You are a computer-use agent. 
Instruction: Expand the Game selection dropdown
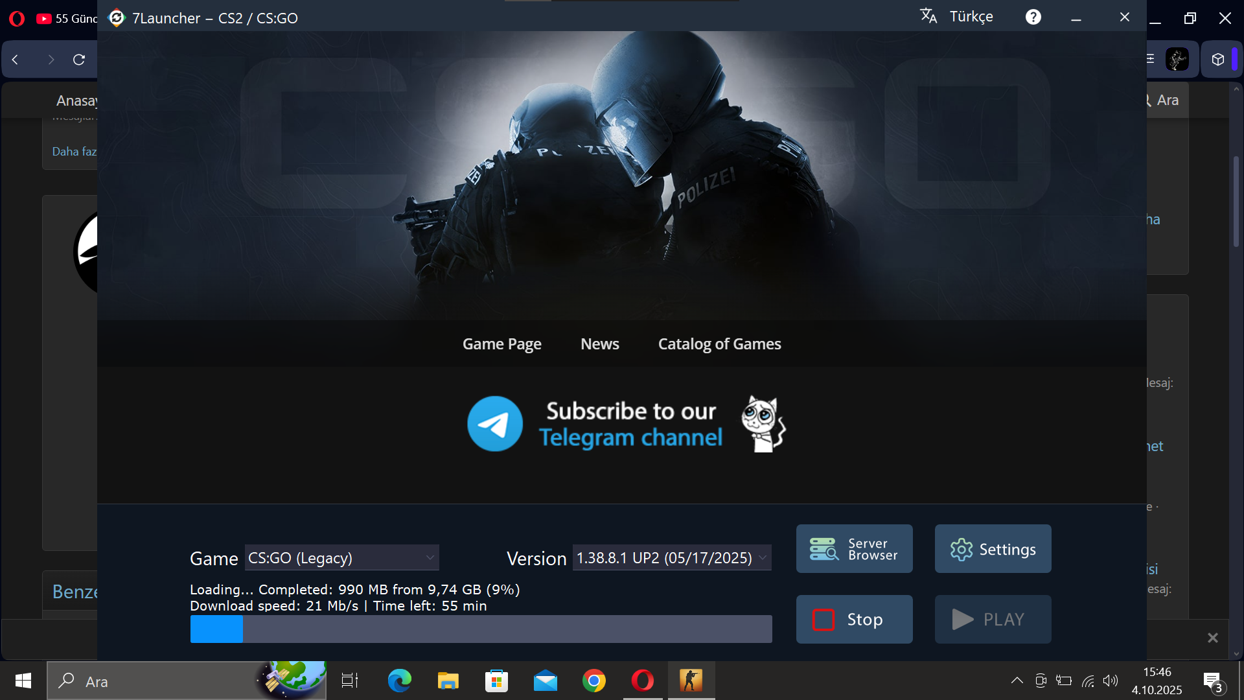click(x=341, y=558)
